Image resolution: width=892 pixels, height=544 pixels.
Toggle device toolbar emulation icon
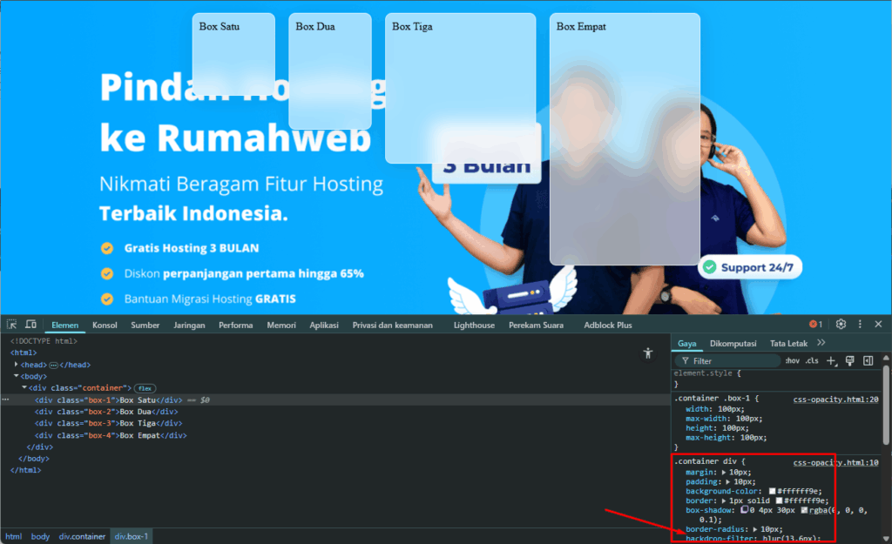click(32, 324)
